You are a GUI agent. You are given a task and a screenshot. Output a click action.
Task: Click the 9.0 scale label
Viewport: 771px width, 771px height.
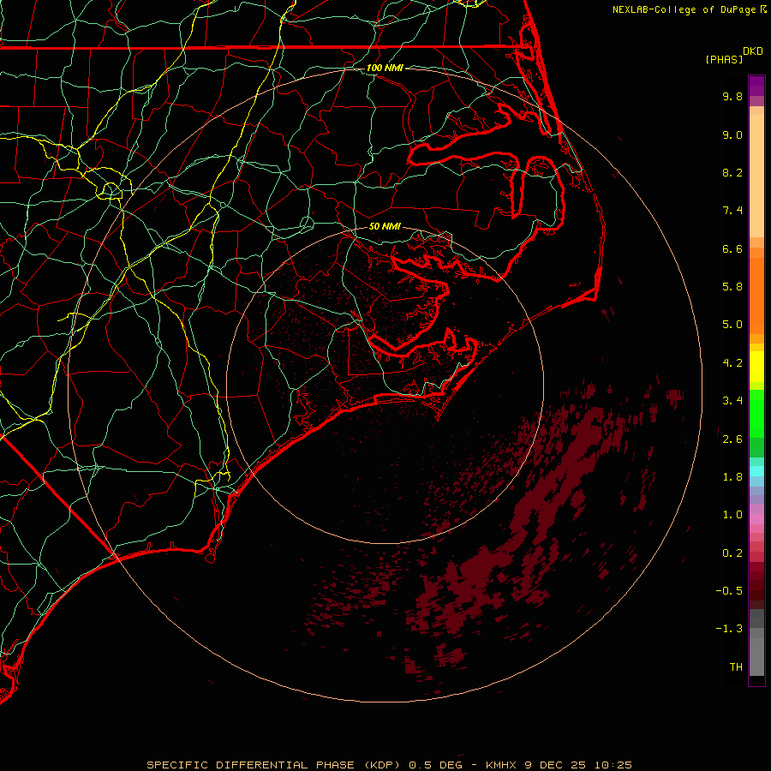click(732, 134)
